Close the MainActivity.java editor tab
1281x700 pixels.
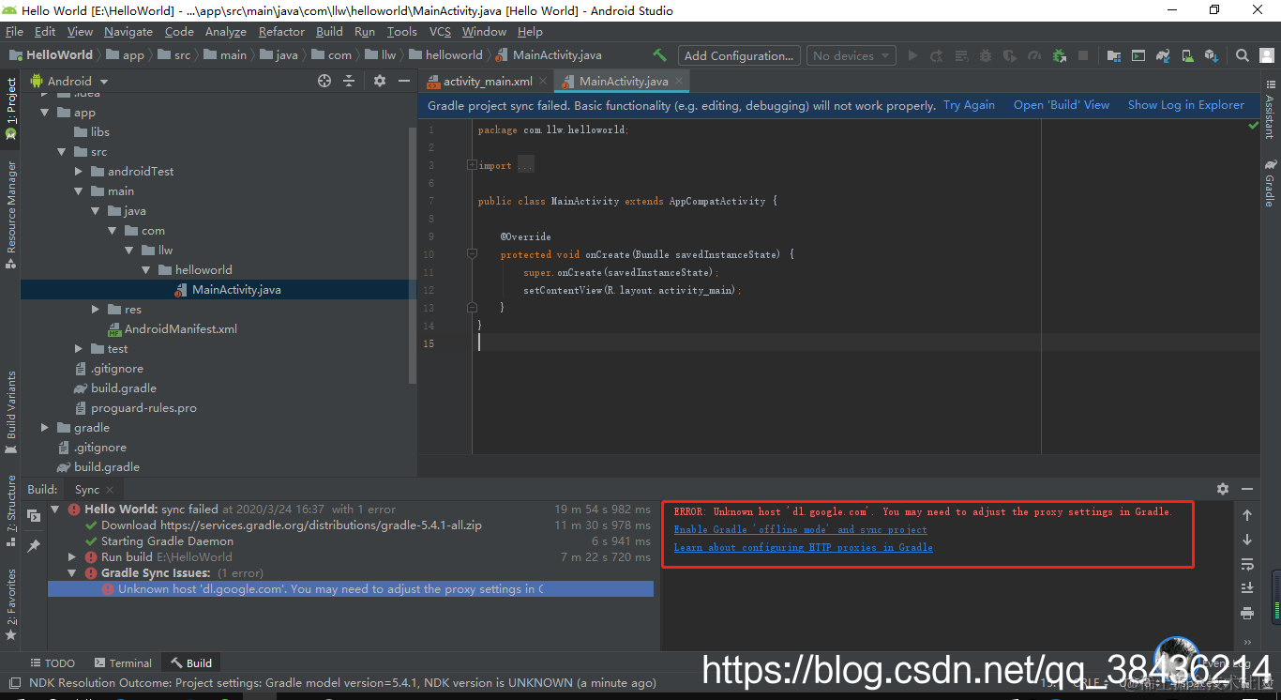(680, 81)
